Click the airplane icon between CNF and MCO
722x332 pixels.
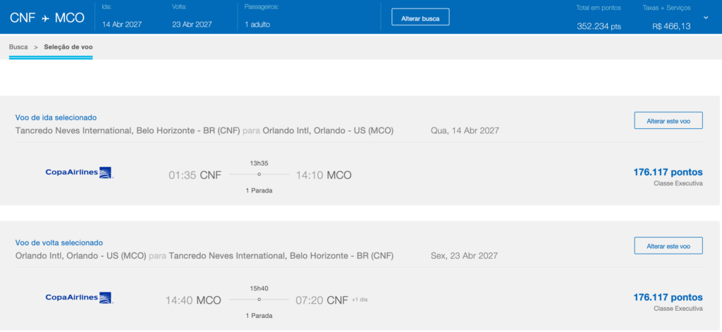[45, 18]
